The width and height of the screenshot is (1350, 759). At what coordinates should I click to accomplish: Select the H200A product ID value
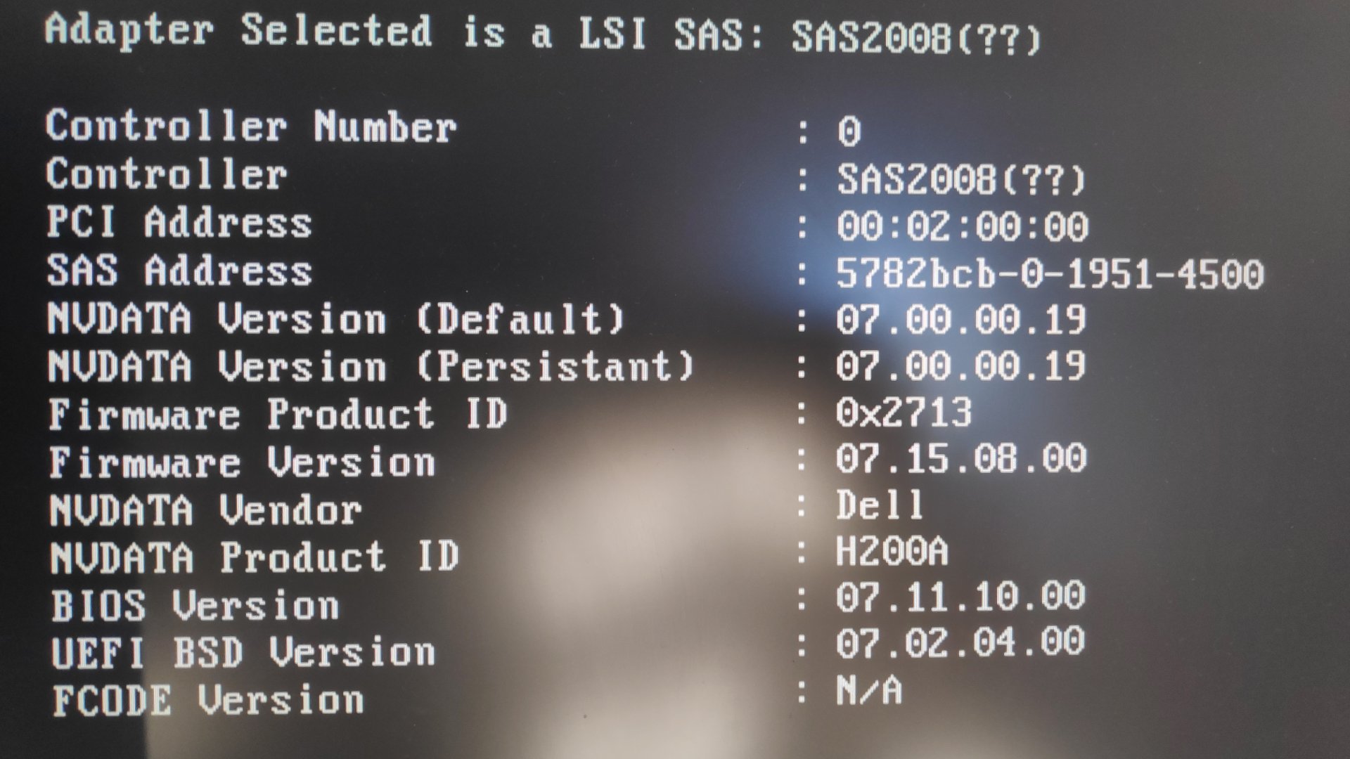click(x=892, y=552)
